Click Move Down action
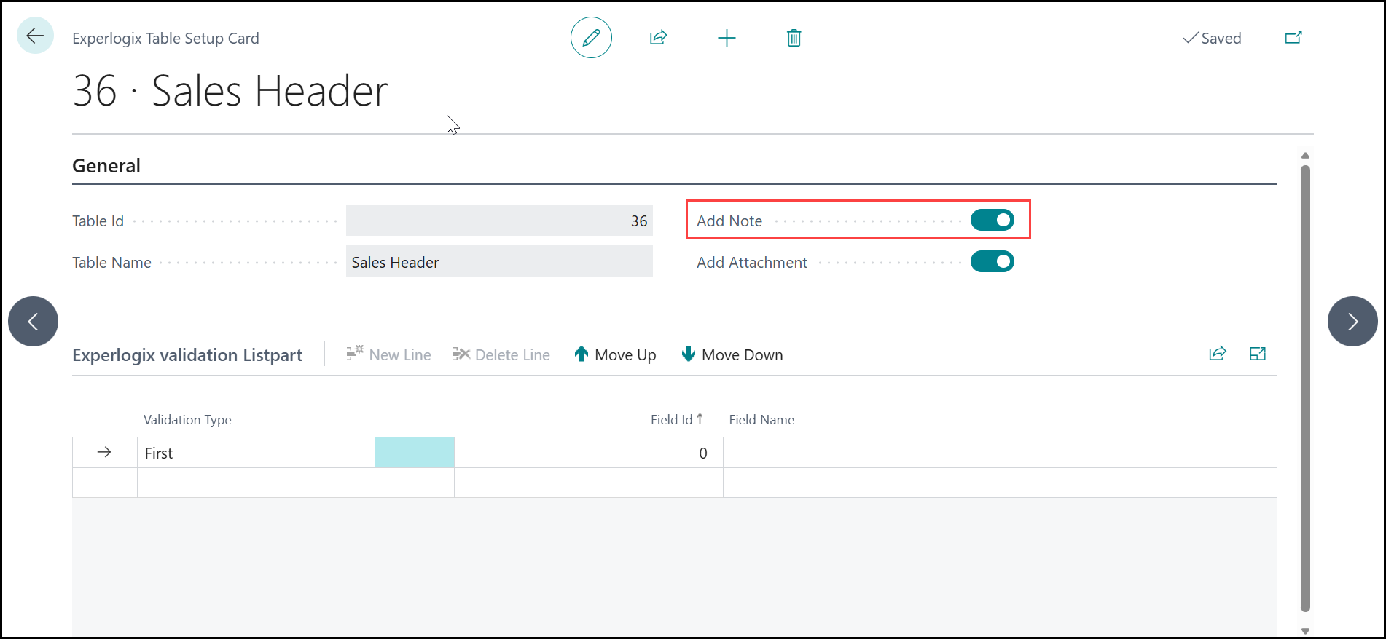This screenshot has width=1386, height=639. click(732, 354)
